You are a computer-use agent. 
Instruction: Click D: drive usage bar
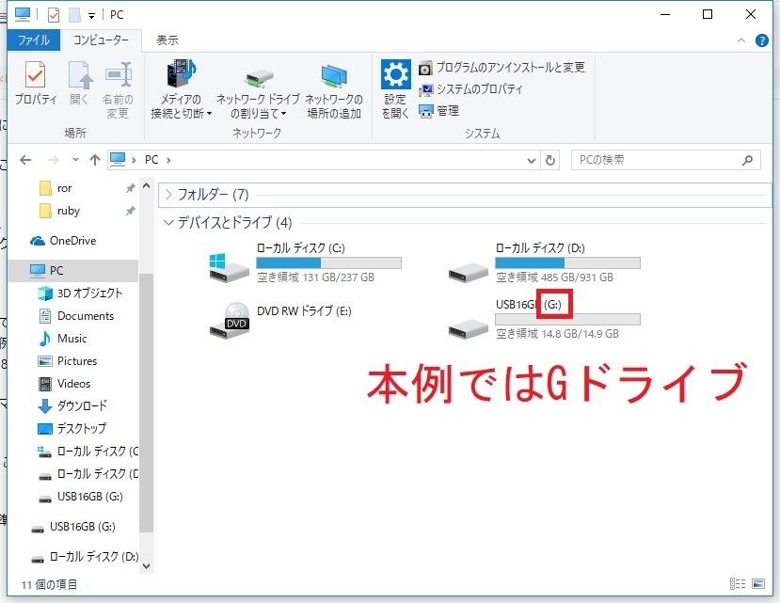[567, 262]
